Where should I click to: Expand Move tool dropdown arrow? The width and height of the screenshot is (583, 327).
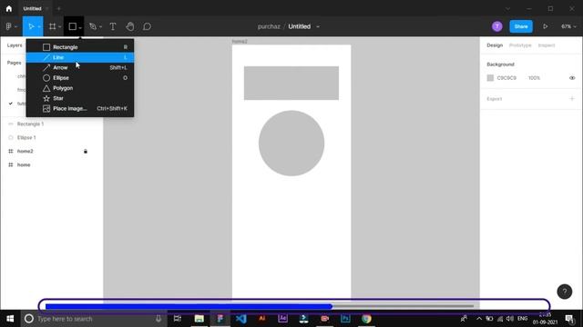click(x=38, y=27)
